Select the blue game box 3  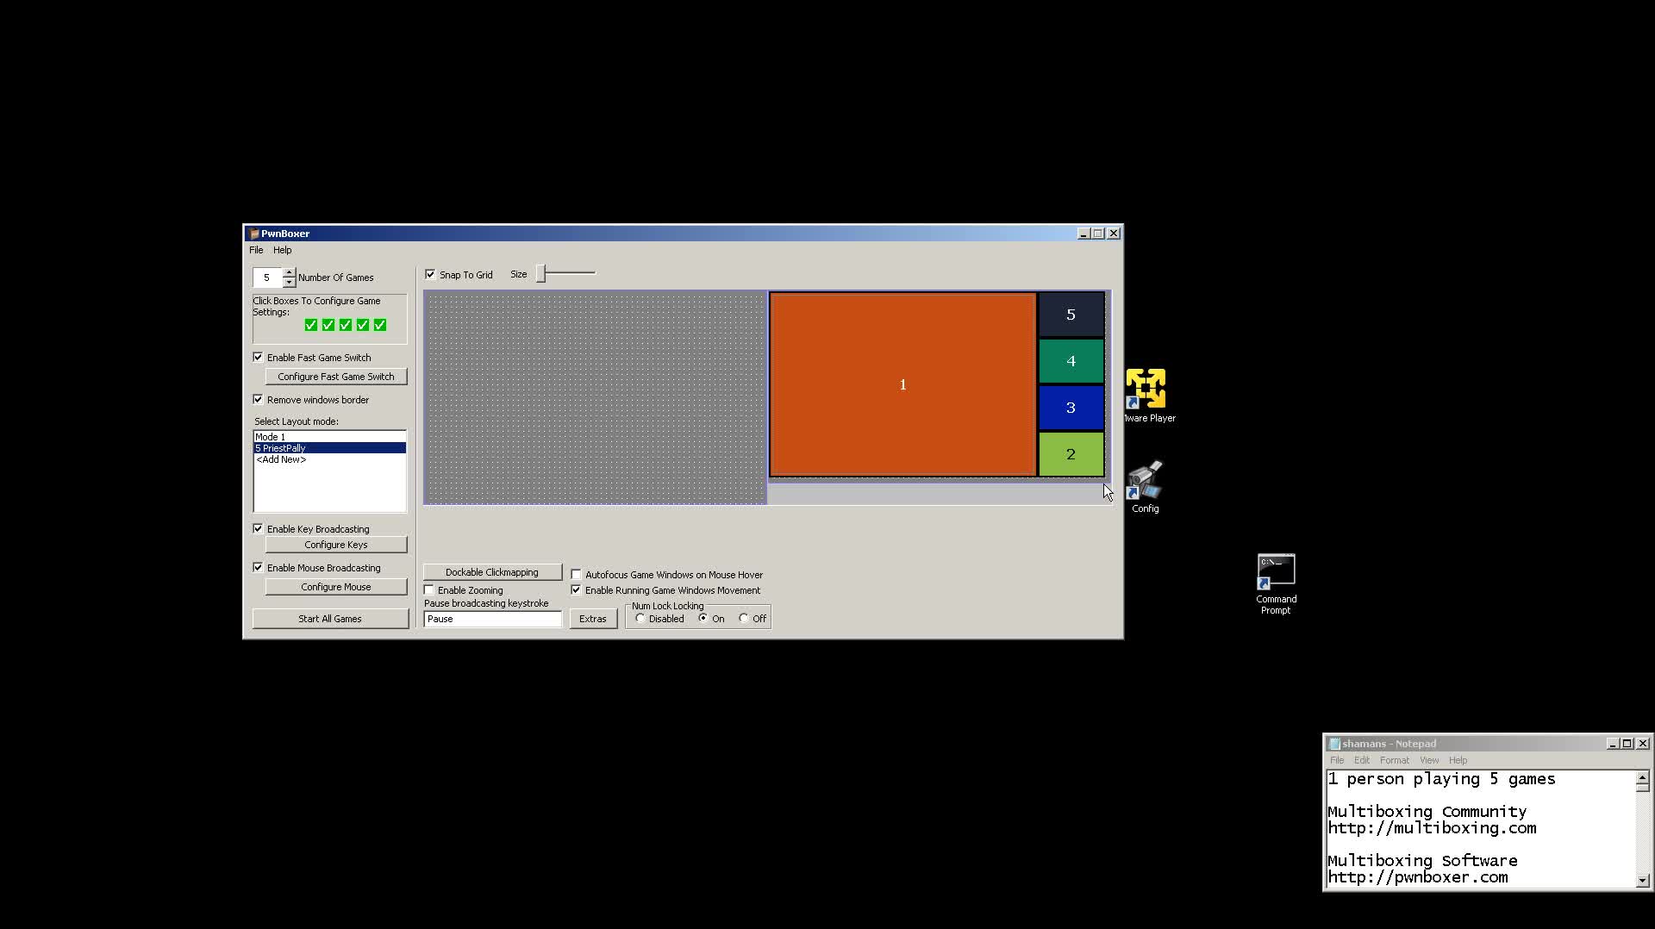pos(1071,408)
